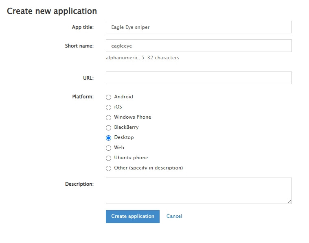
Task: Click the 'Description:' label text
Action: click(79, 184)
